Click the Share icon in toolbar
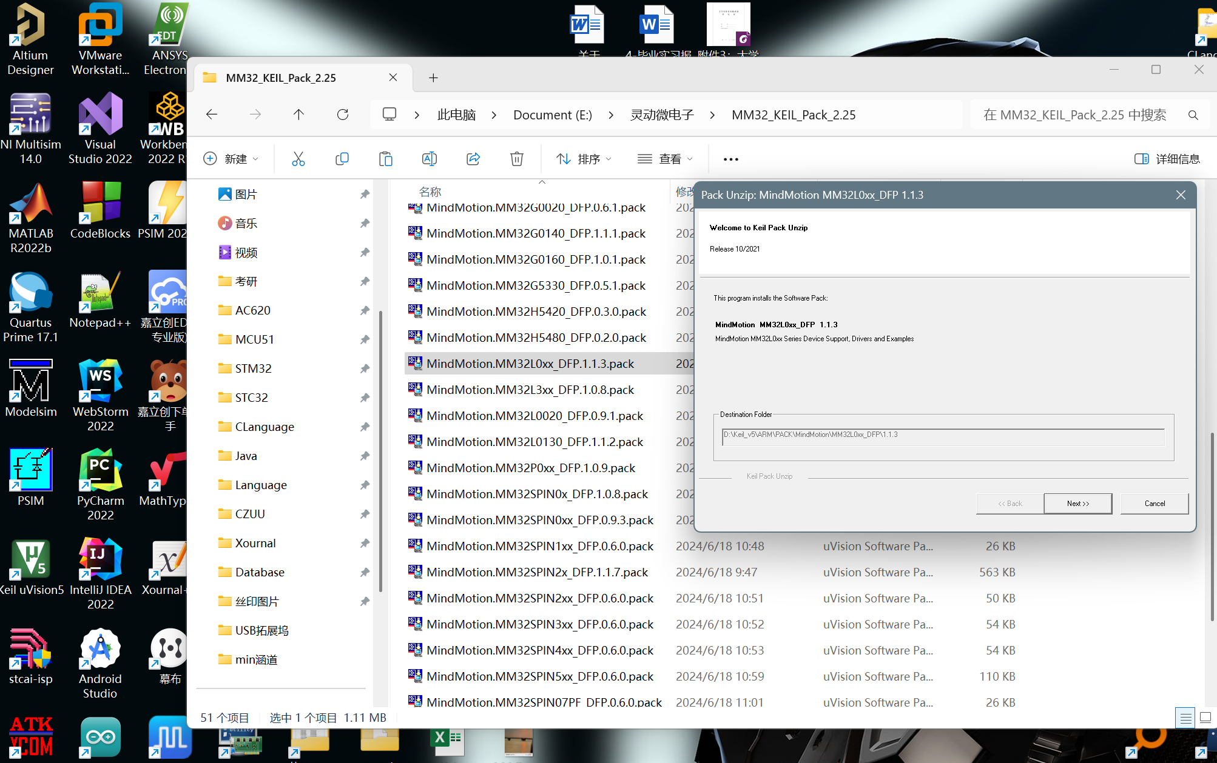Screen dimensions: 1217x763 [x=473, y=159]
